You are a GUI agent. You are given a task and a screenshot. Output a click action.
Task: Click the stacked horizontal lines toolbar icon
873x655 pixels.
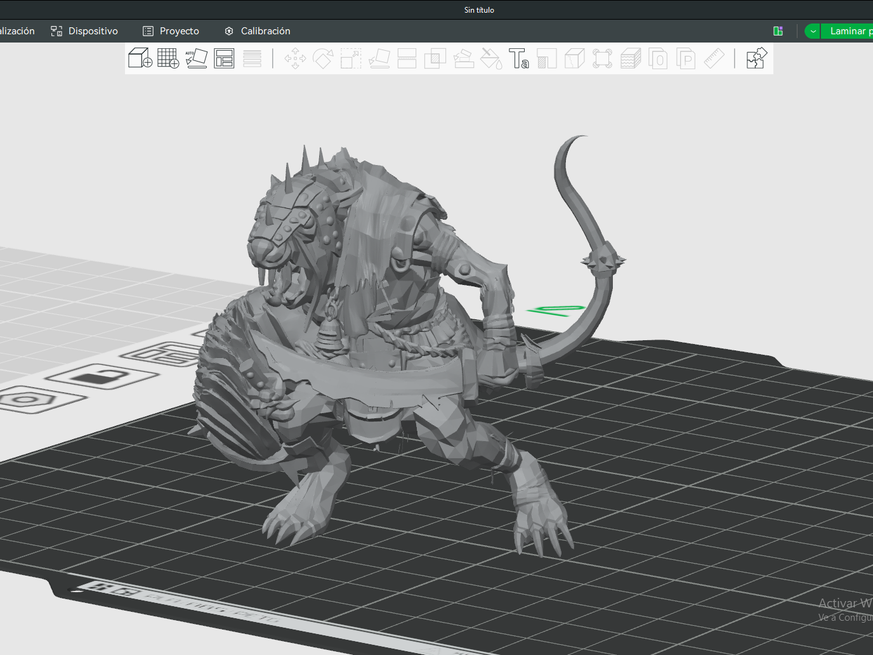click(252, 58)
